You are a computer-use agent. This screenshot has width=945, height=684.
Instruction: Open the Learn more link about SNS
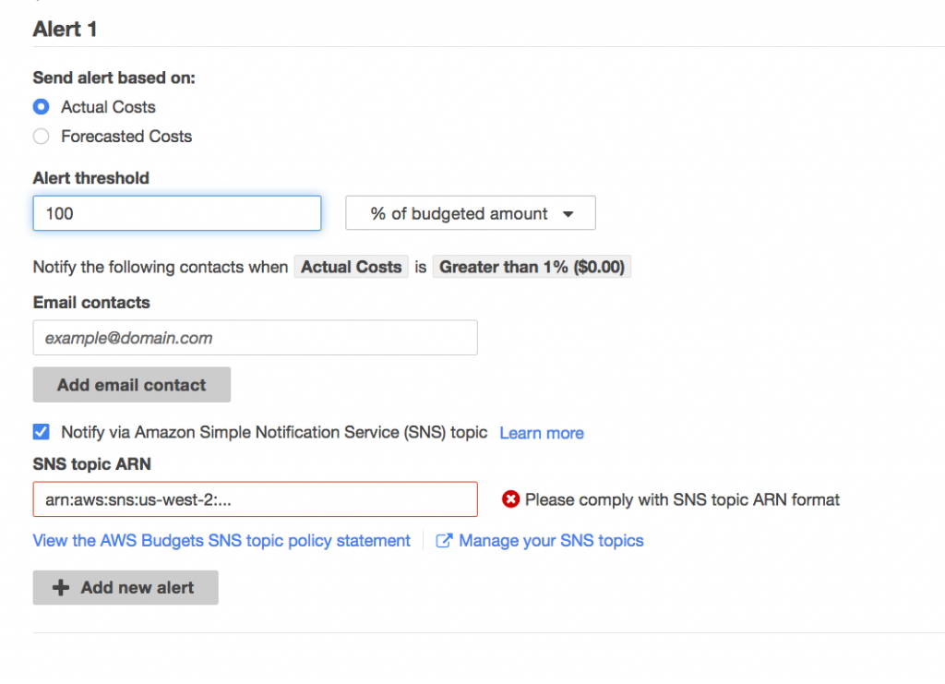[x=542, y=432]
